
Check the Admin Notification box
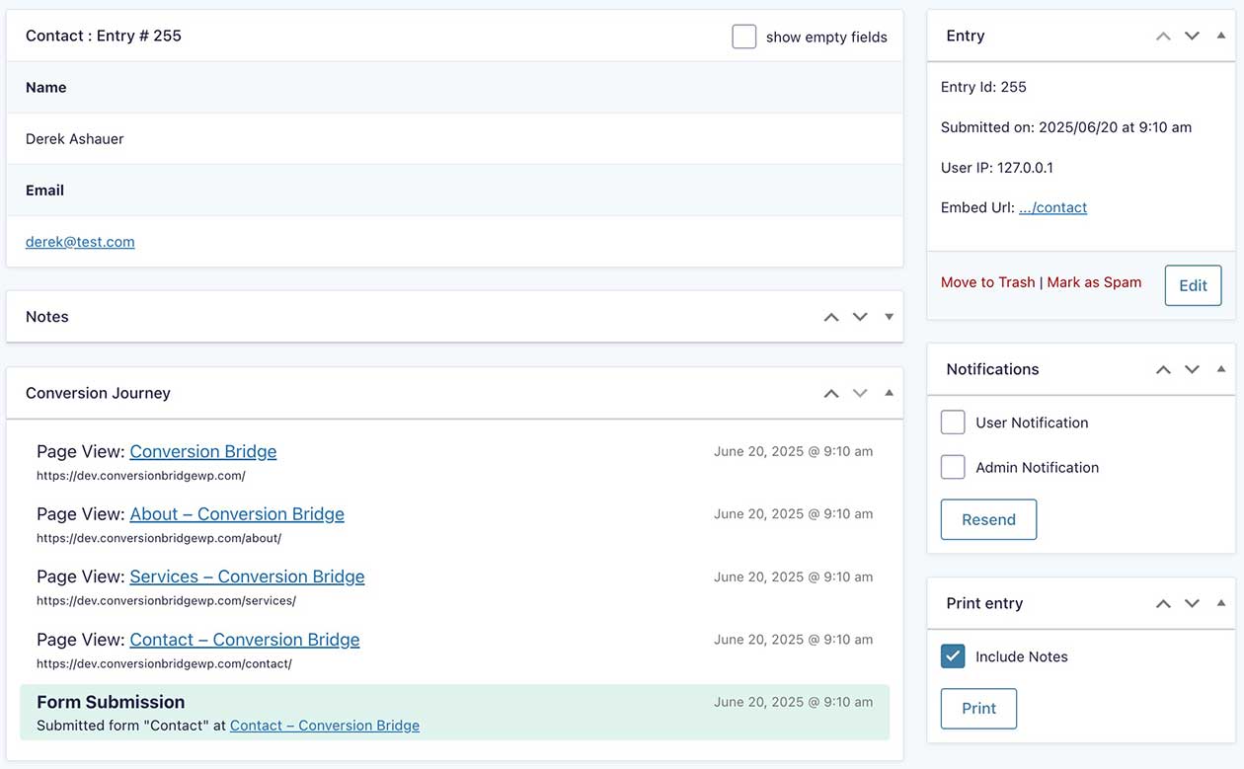click(x=953, y=467)
